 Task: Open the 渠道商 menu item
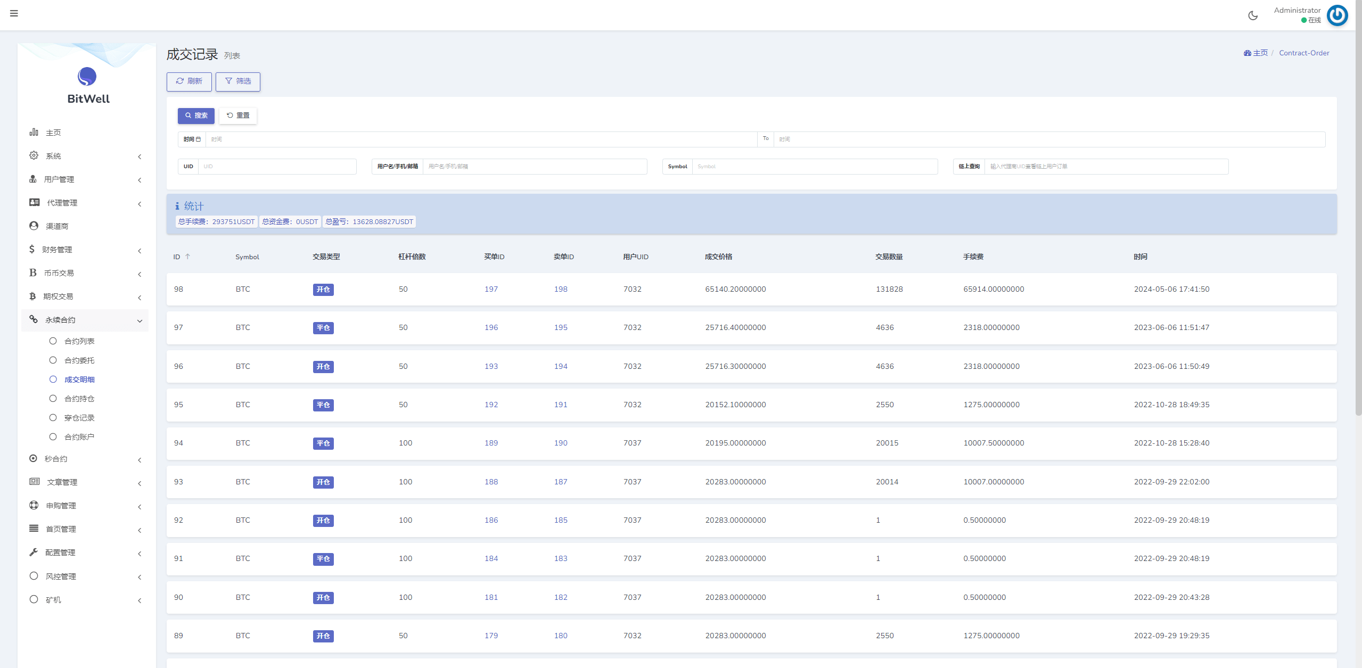[57, 226]
